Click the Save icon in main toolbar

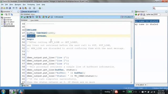click(7, 8)
